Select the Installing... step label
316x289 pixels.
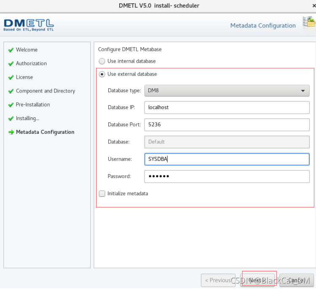(x=28, y=118)
